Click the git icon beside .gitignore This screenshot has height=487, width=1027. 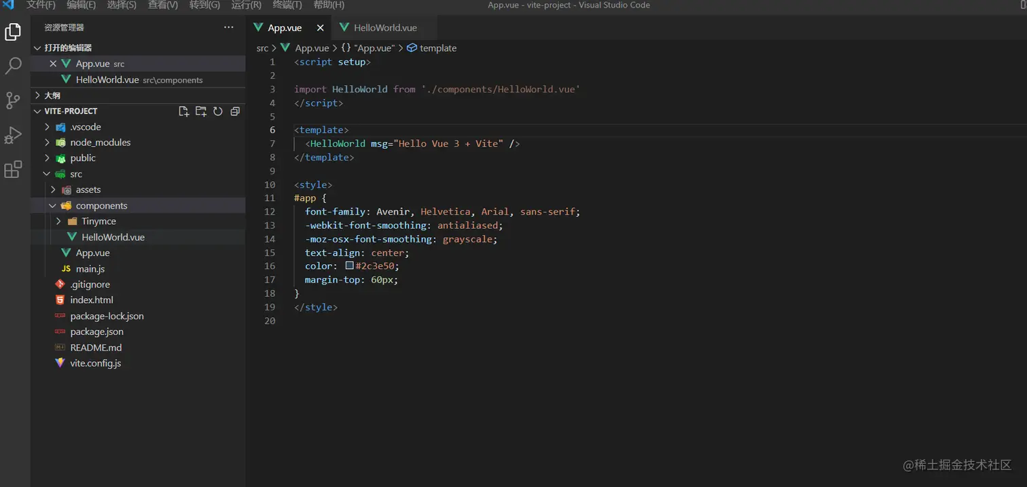(60, 285)
